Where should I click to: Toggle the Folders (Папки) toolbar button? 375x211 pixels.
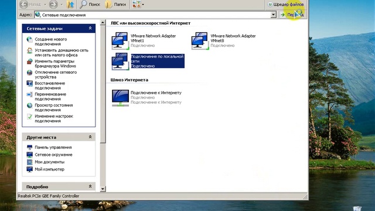(x=116, y=4)
